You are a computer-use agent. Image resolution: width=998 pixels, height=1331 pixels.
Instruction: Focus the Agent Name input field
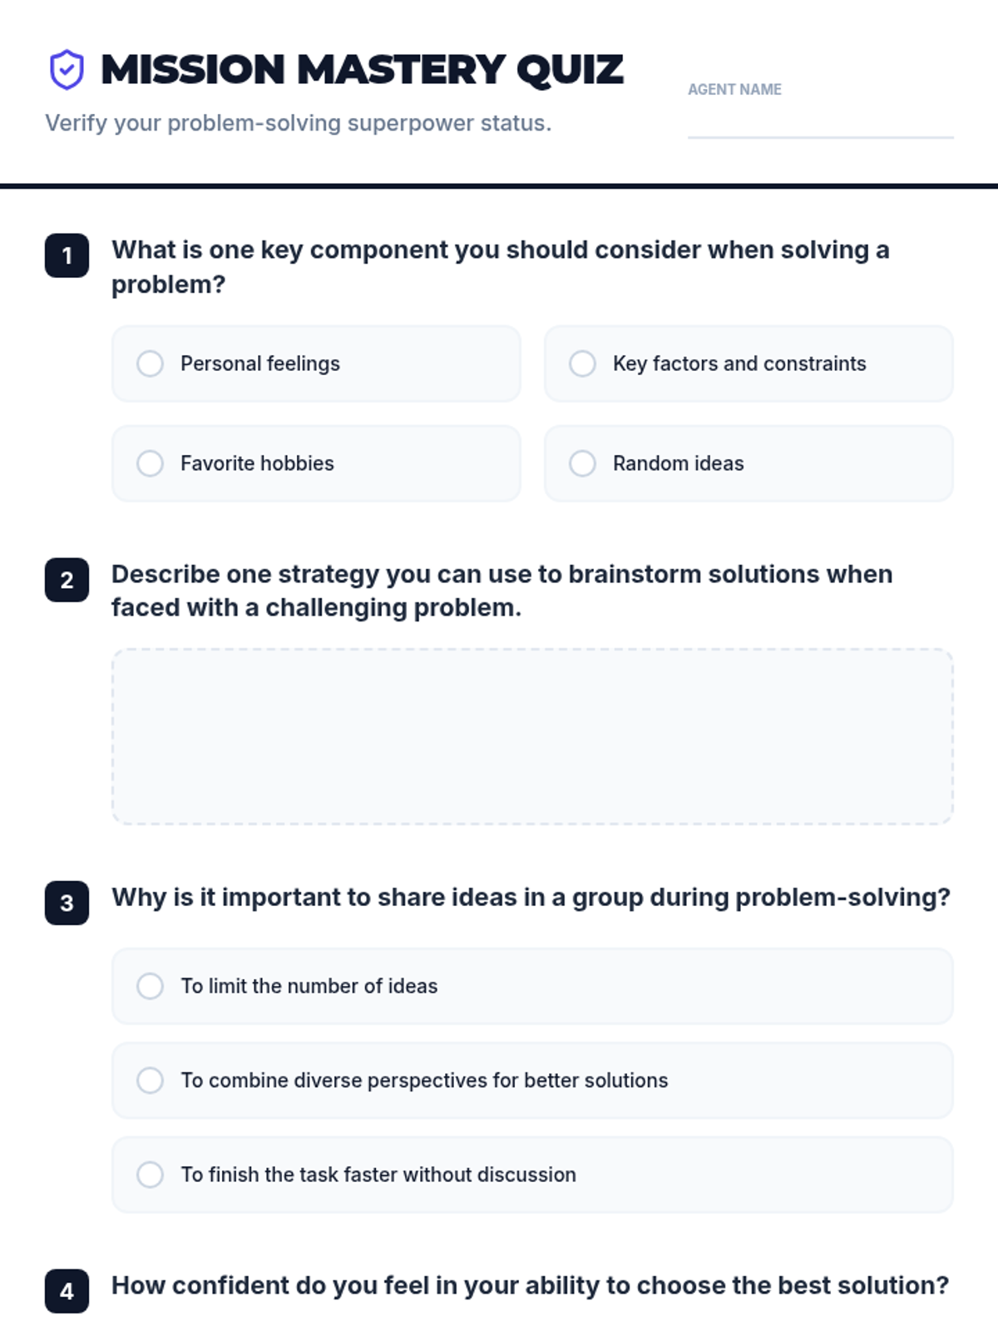[x=820, y=121]
